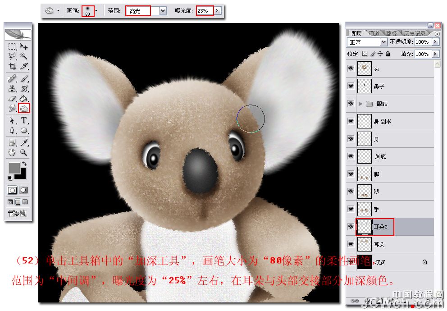Select the Crop tool

pos(12,66)
